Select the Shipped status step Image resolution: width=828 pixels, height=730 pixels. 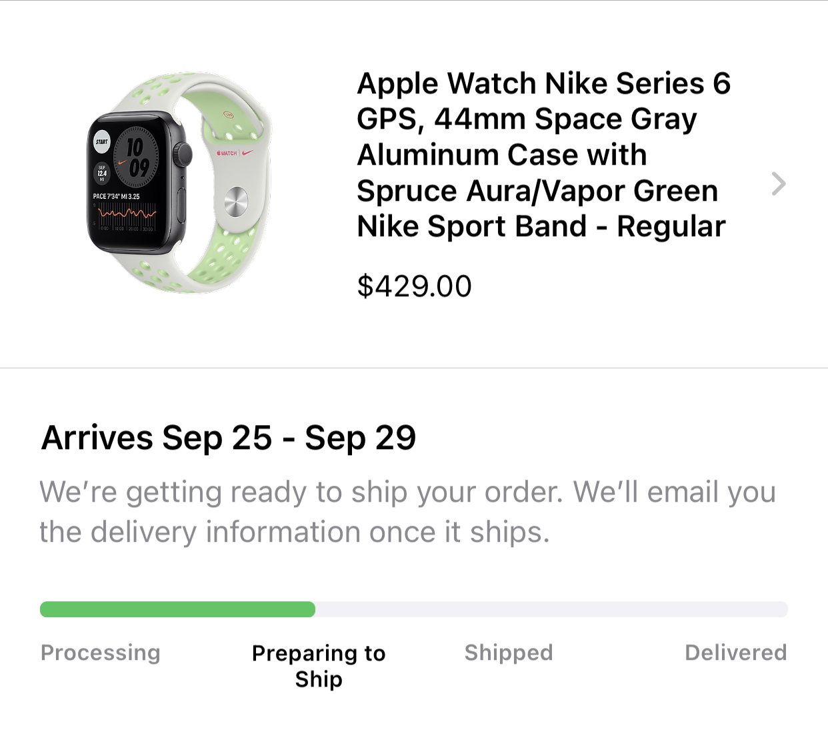click(509, 653)
